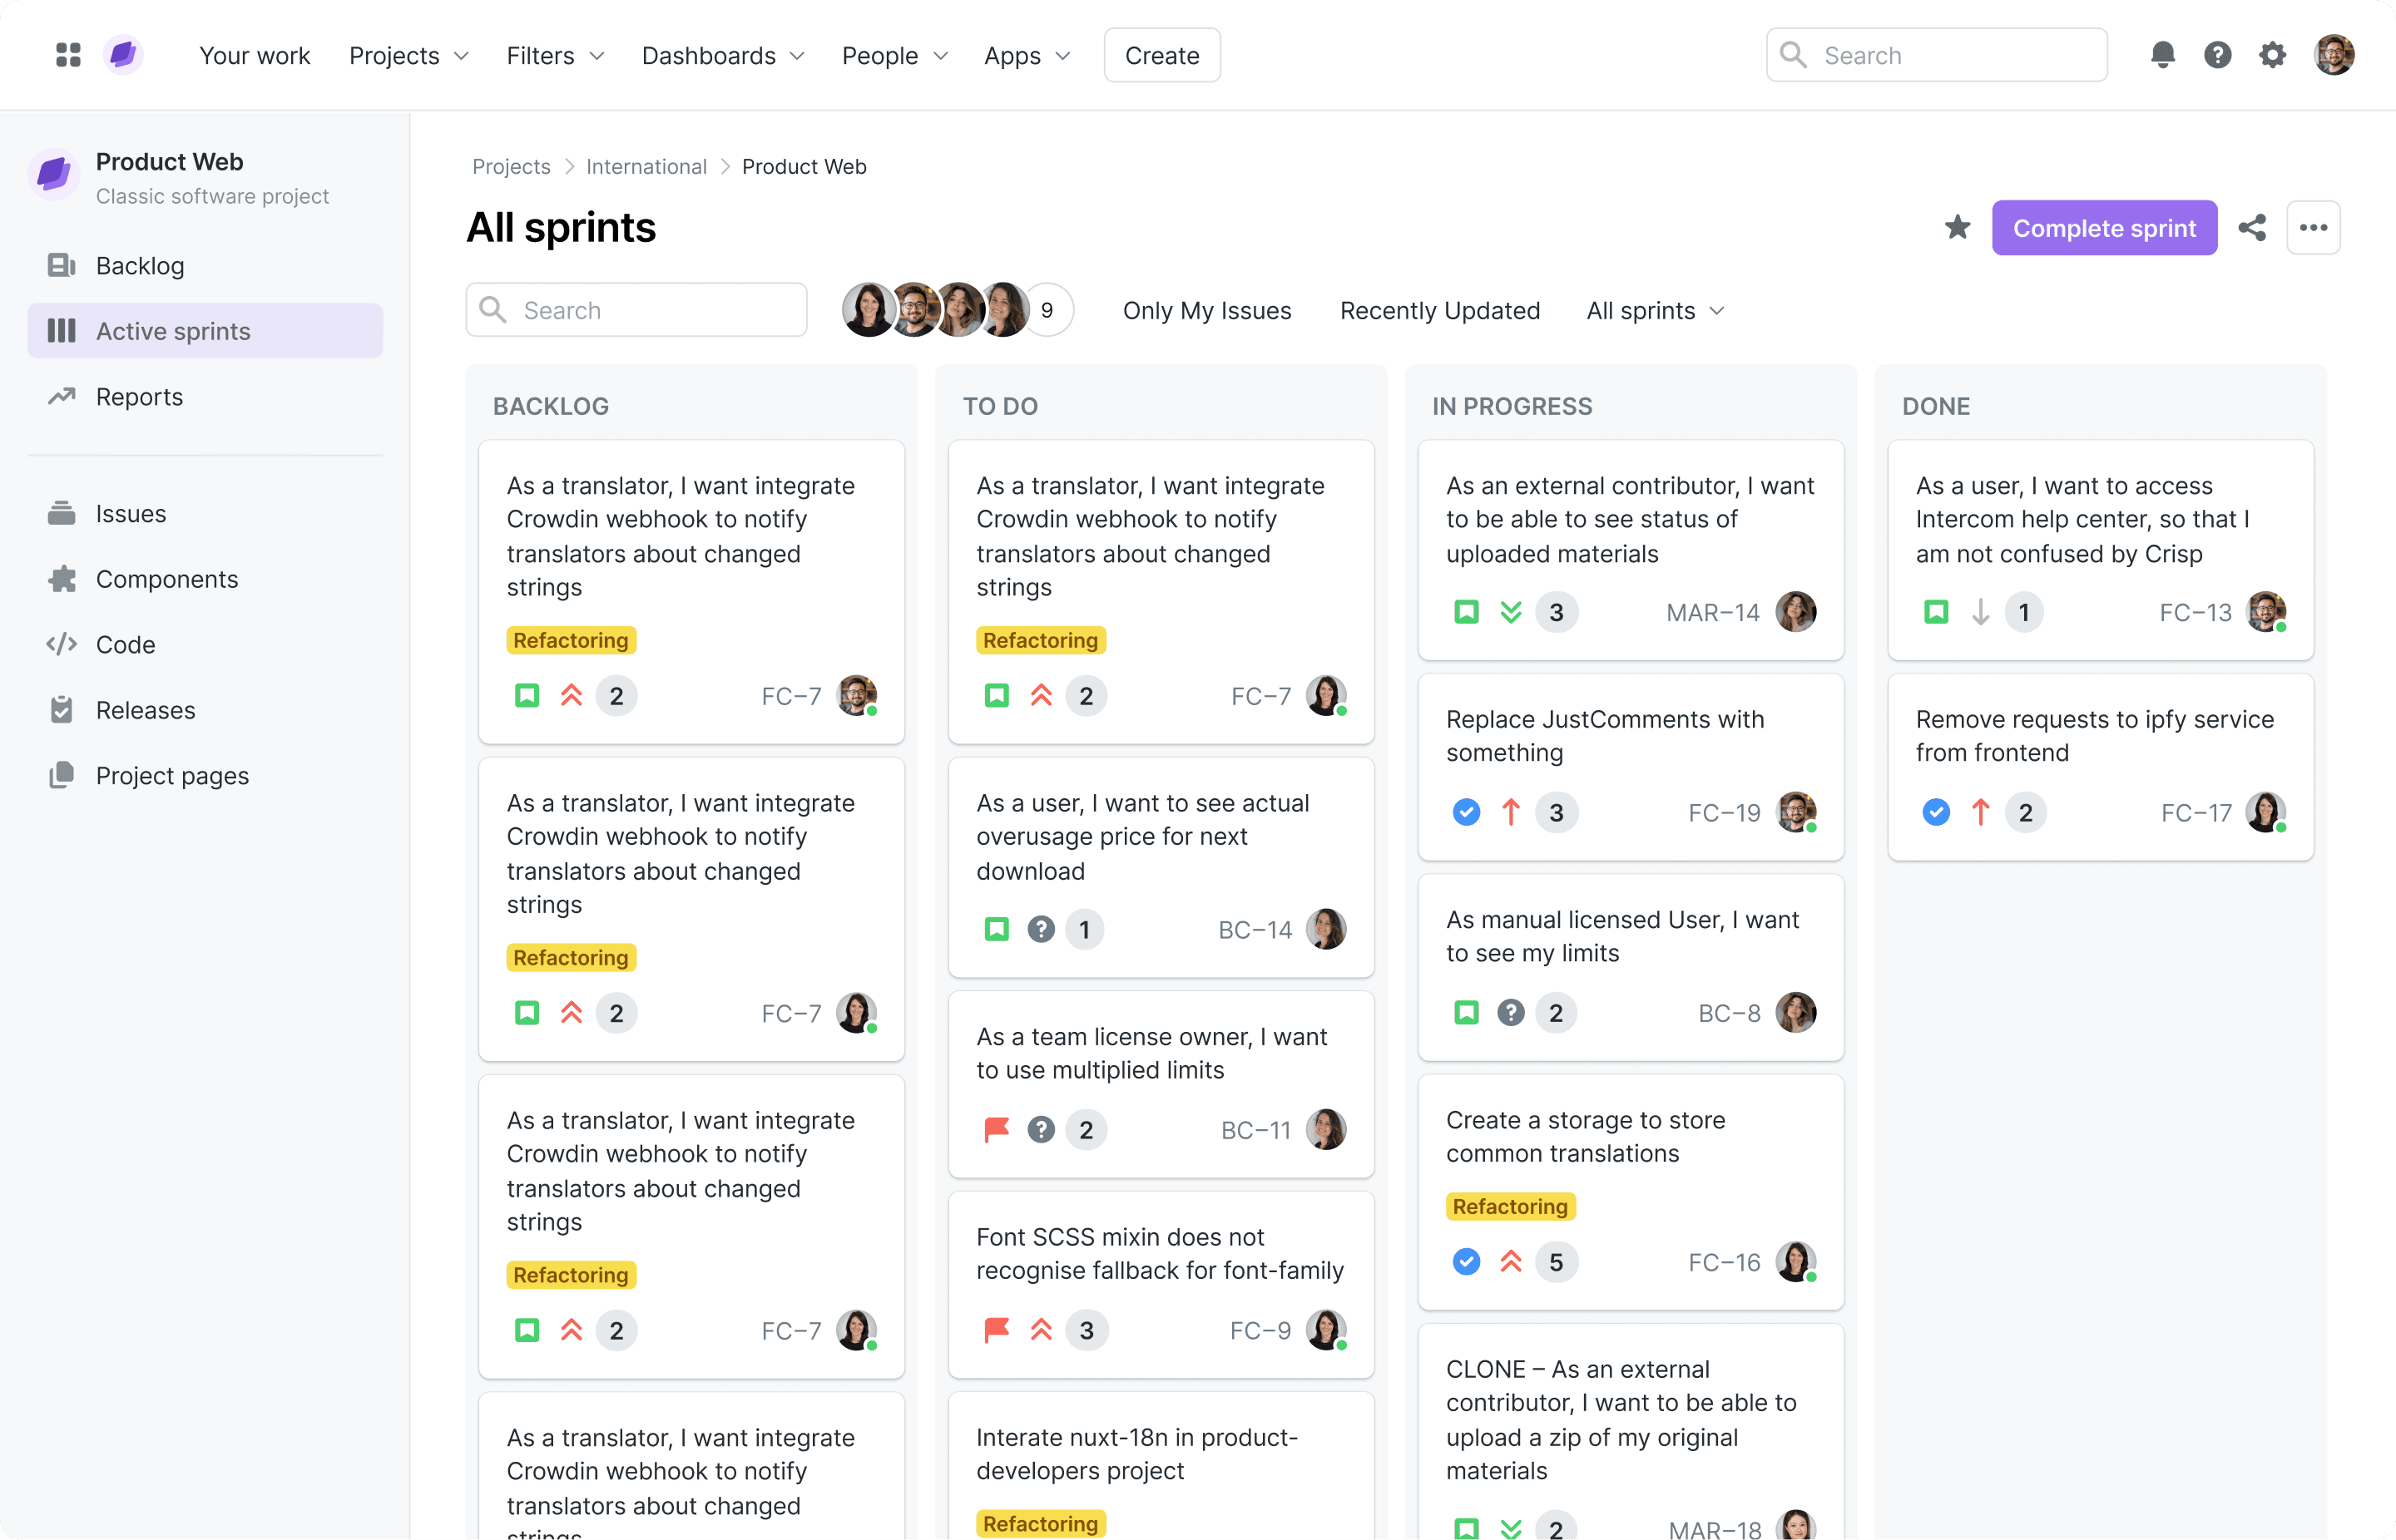Expand the Dashboards menu
This screenshot has width=2396, height=1540.
click(722, 56)
